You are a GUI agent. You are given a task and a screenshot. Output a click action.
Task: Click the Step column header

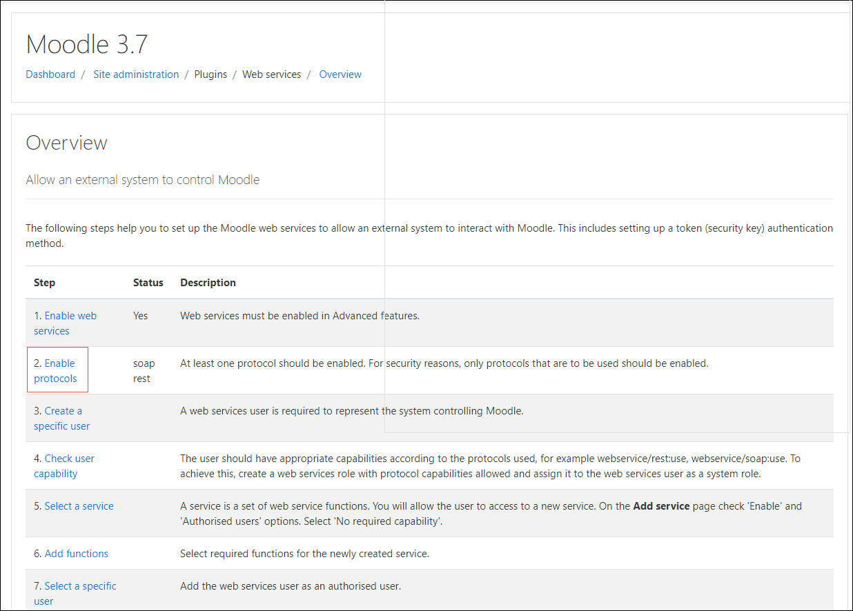pyautogui.click(x=45, y=283)
